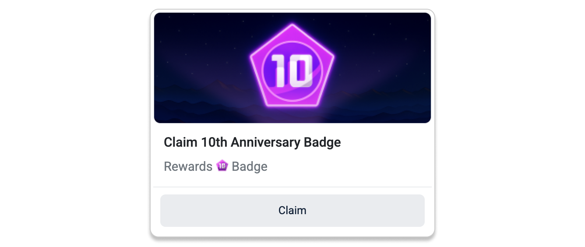Click the divider line above the Claim button
The image size is (585, 247).
point(292,187)
